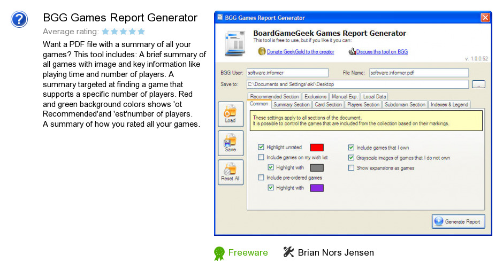Click the thumbs-up Discuss icon
Viewport: 503px width, 277px height.
click(x=352, y=51)
